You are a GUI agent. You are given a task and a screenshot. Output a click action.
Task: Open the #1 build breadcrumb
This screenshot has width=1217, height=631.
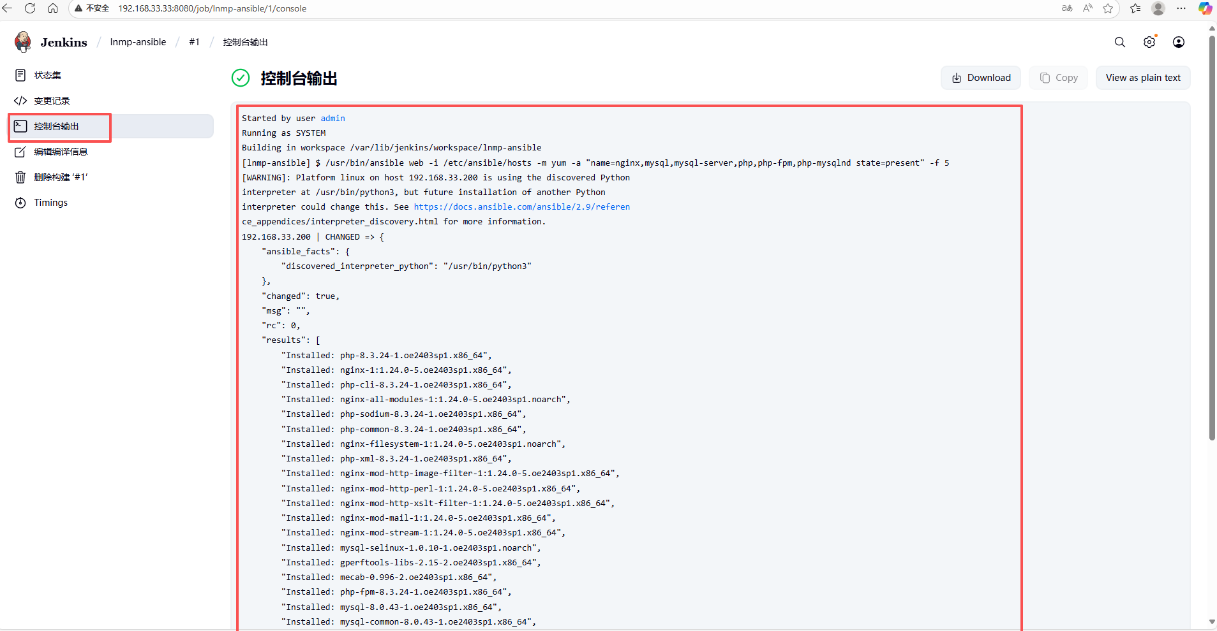coord(195,42)
